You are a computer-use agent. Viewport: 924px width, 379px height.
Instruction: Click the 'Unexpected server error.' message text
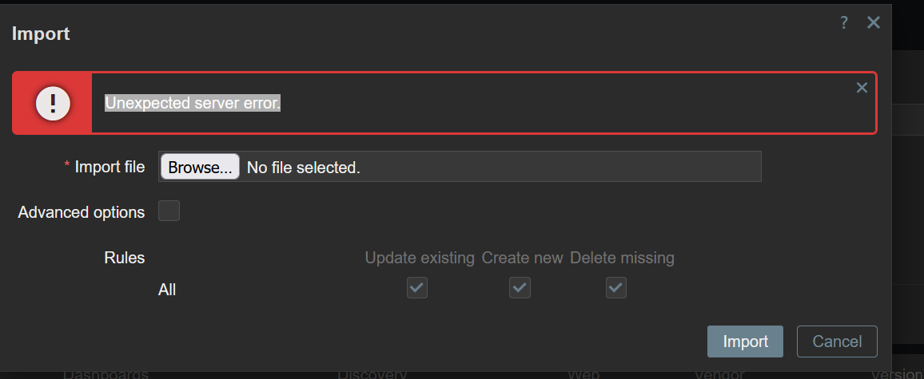click(x=193, y=103)
